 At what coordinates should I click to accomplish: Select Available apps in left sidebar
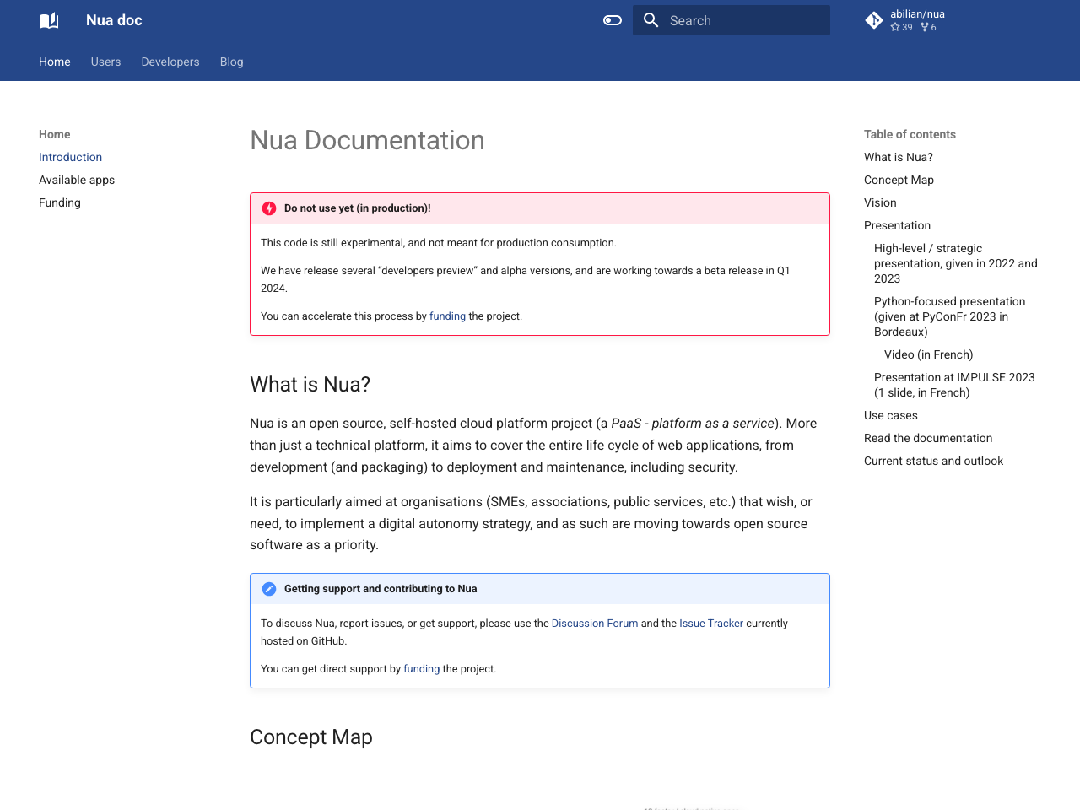[77, 180]
